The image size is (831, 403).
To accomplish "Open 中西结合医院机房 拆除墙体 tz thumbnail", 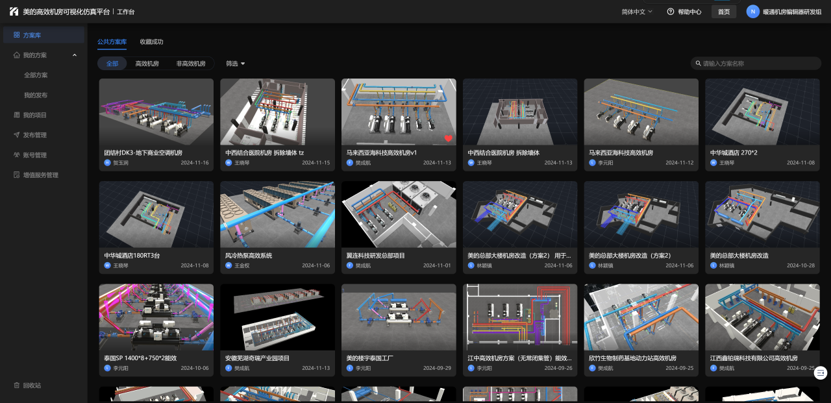I will pos(278,112).
